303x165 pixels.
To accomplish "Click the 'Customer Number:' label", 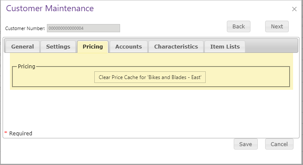I will tap(25, 28).
